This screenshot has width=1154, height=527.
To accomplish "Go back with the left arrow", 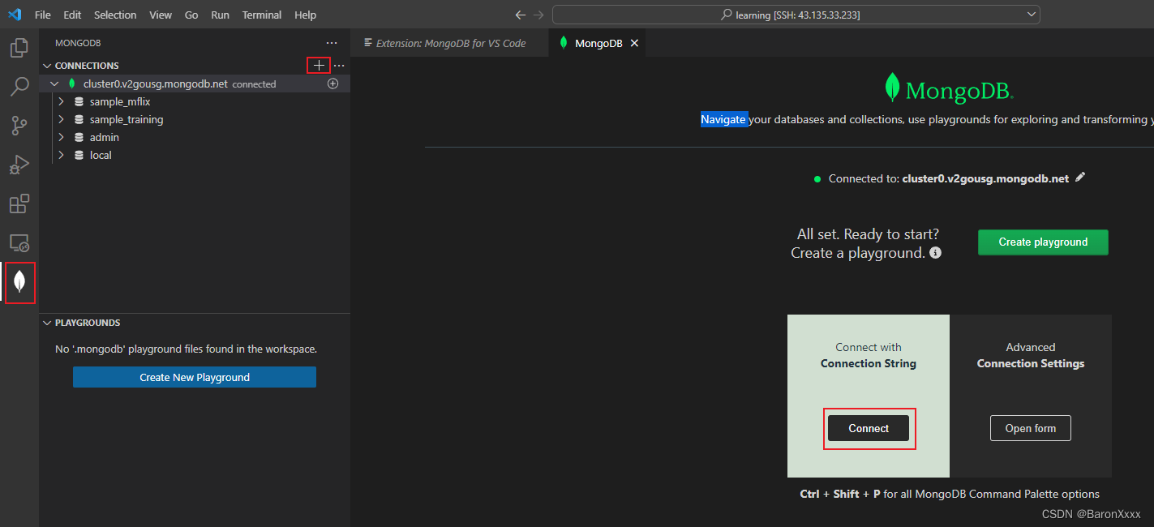I will (x=521, y=15).
